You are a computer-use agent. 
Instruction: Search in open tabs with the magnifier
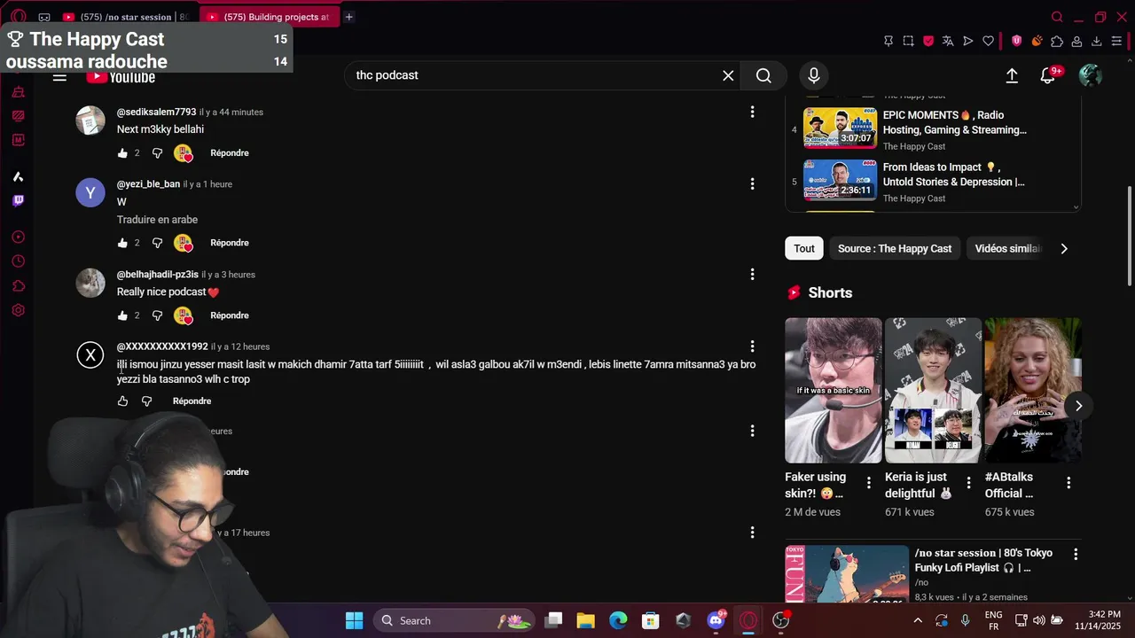(1057, 17)
